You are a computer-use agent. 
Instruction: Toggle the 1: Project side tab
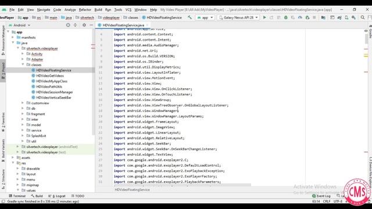click(3, 70)
